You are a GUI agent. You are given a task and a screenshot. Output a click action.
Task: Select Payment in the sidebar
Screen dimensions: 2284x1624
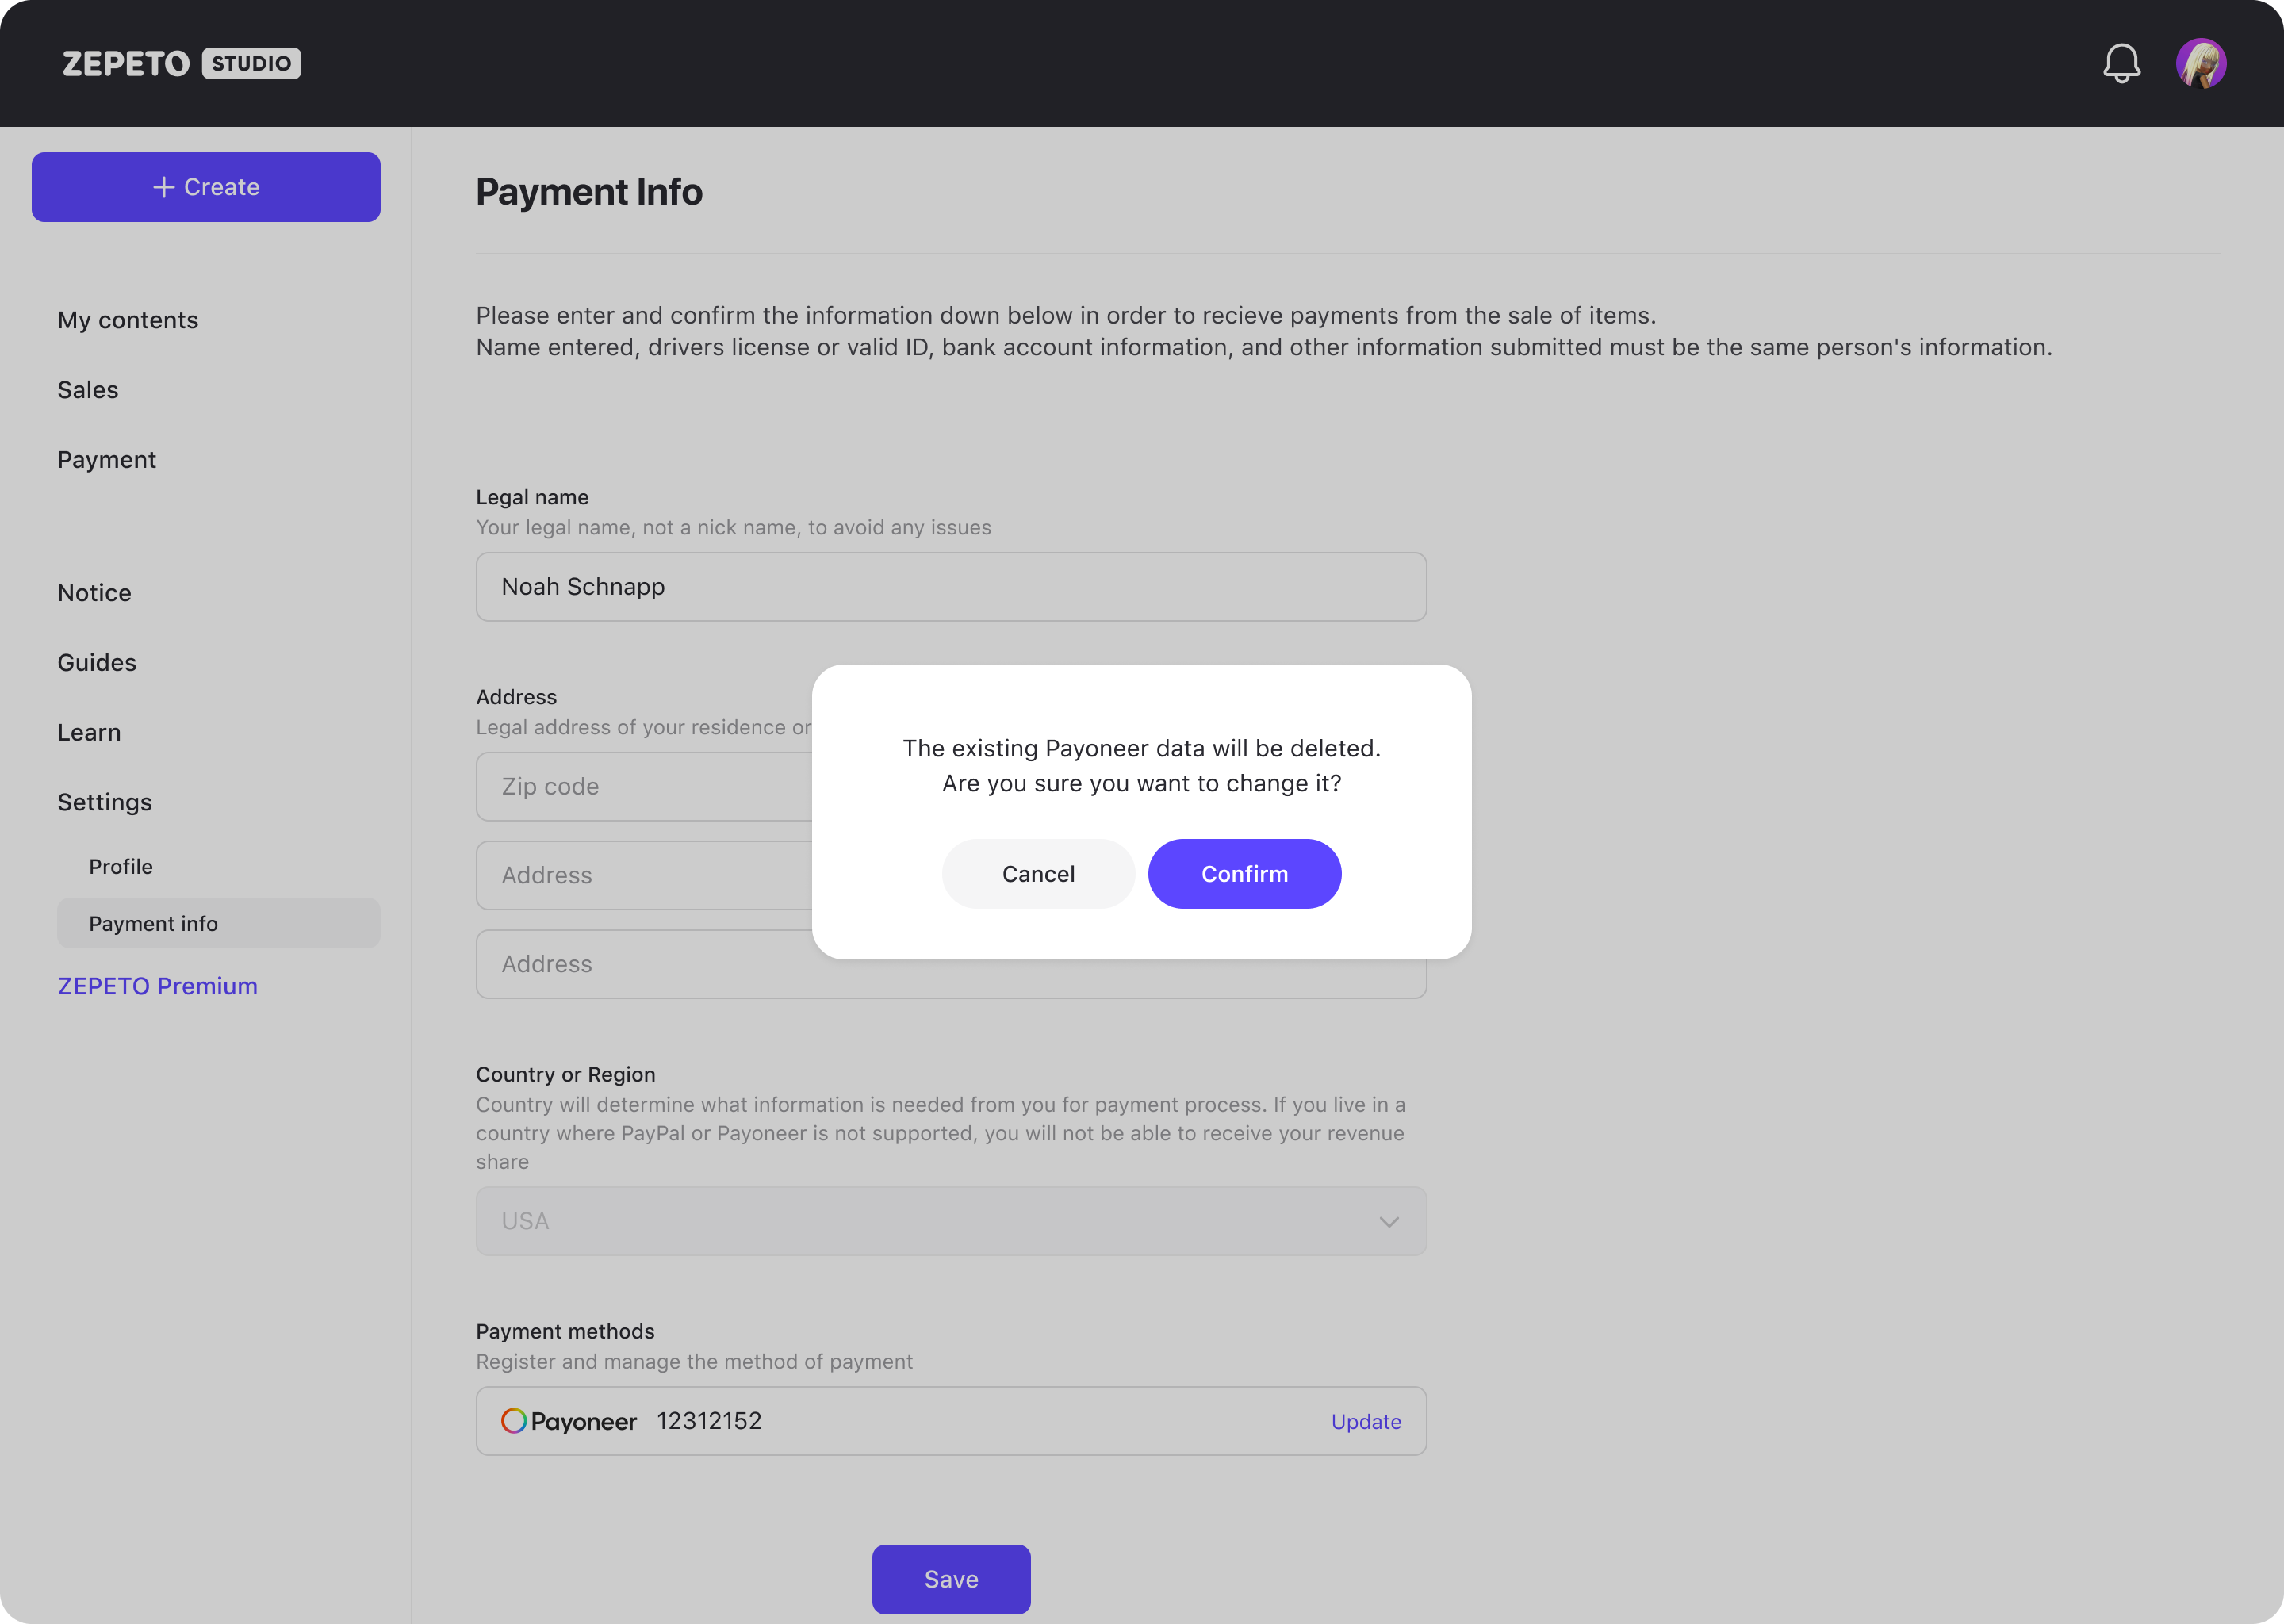[107, 460]
